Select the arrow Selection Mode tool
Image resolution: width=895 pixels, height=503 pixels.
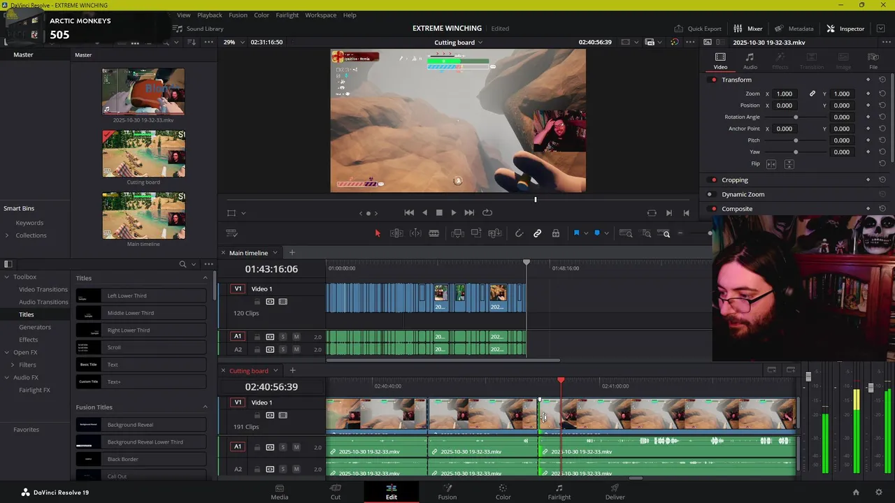378,233
